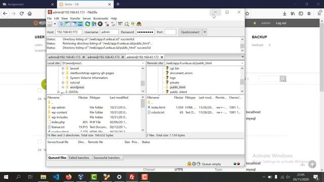Switch to the Successful transfers tab

point(106,158)
